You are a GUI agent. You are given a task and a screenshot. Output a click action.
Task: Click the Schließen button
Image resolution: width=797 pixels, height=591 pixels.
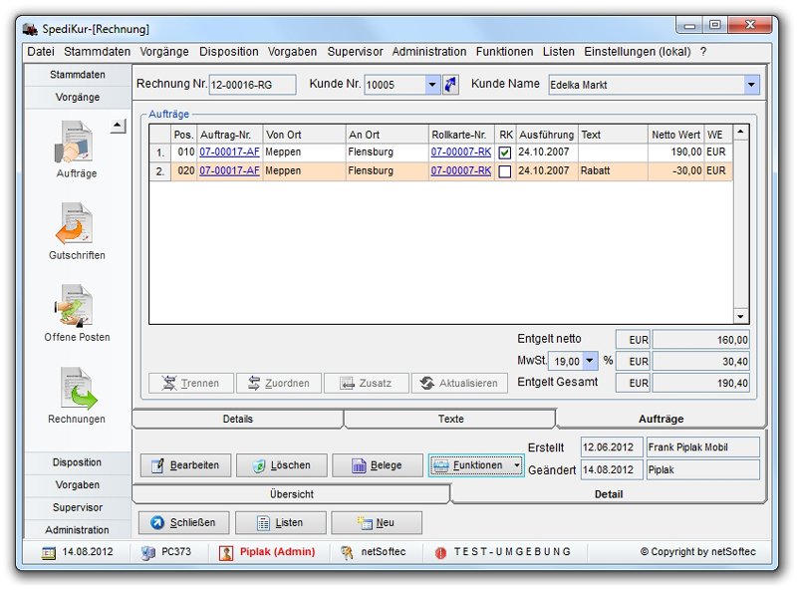tap(183, 523)
